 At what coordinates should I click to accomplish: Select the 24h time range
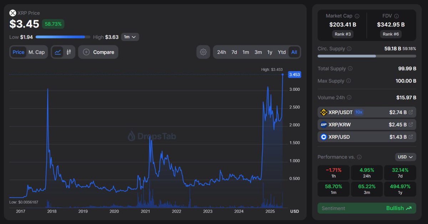point(221,52)
